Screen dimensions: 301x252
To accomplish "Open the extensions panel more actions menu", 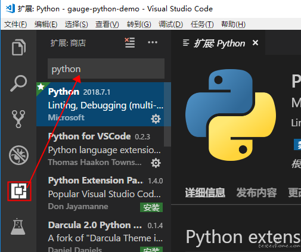I will click(x=153, y=42).
